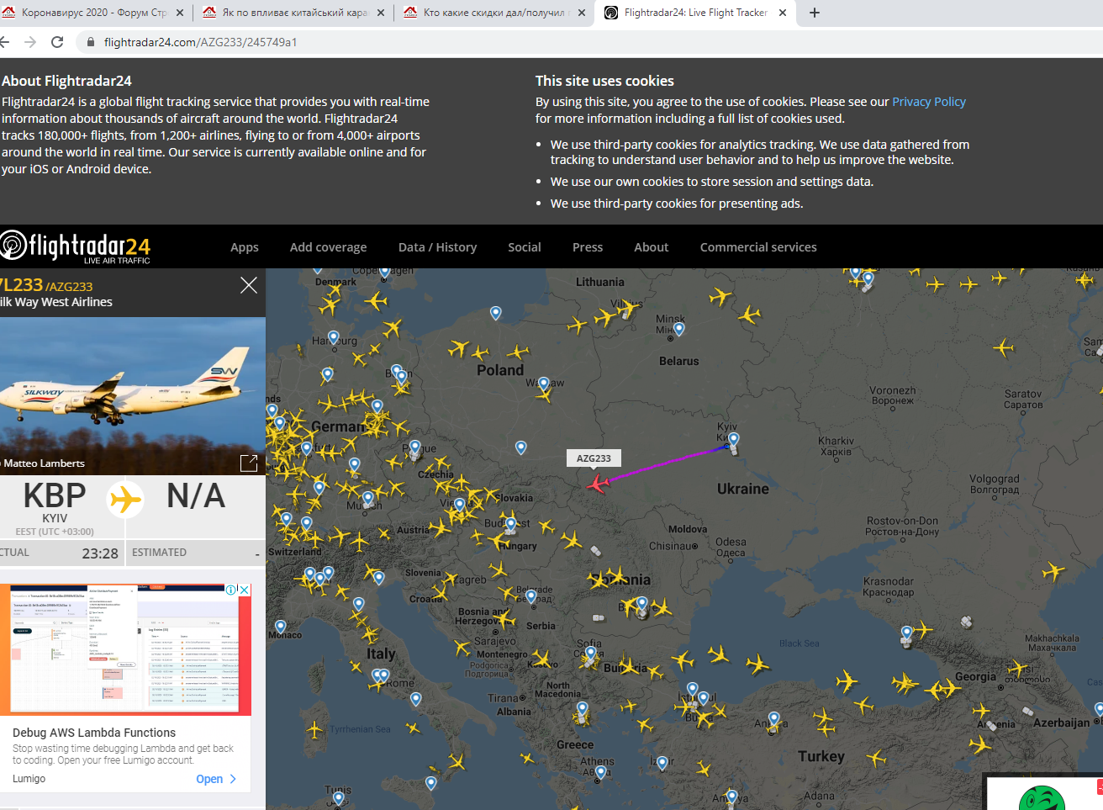Select the Vienna airport pin

coord(459,505)
